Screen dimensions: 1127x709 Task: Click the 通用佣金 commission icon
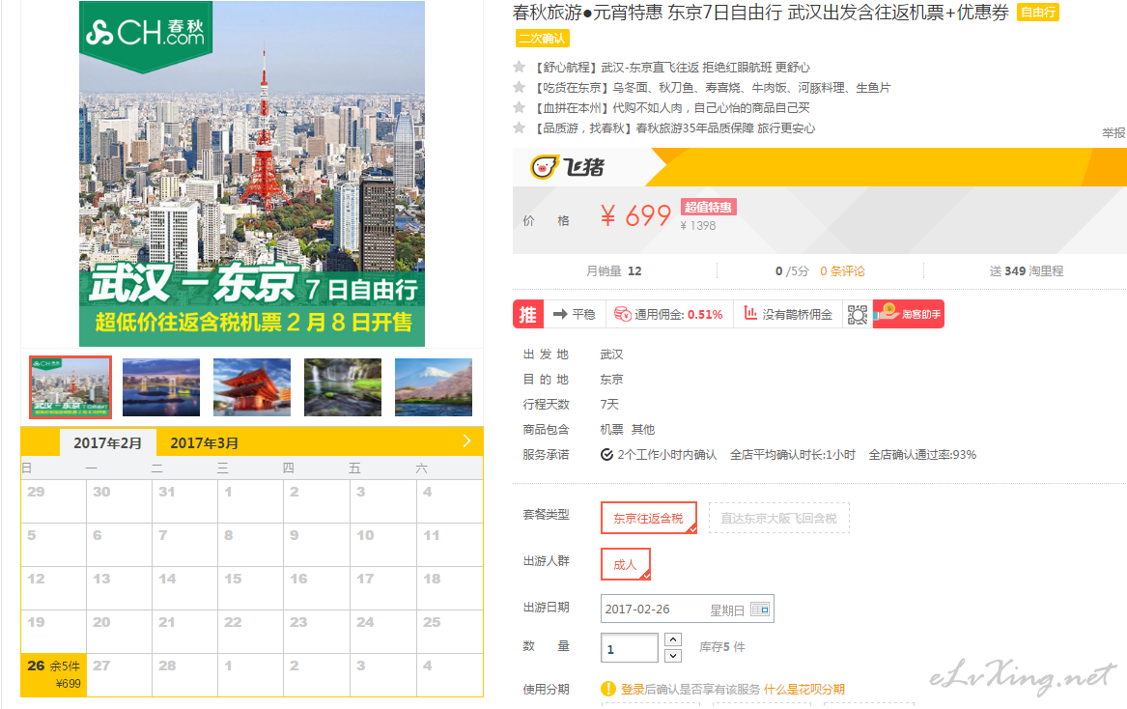pos(623,314)
